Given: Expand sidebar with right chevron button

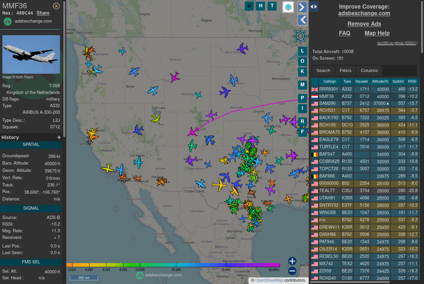Looking at the screenshot, I should pyautogui.click(x=302, y=7).
